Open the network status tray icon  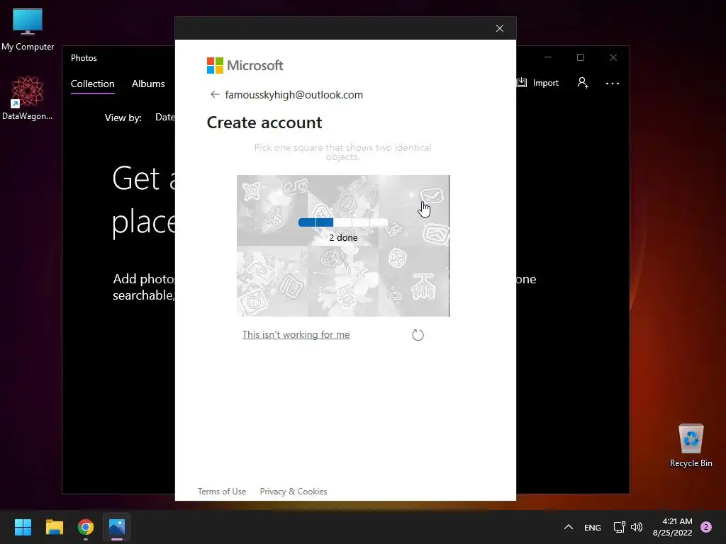click(619, 527)
